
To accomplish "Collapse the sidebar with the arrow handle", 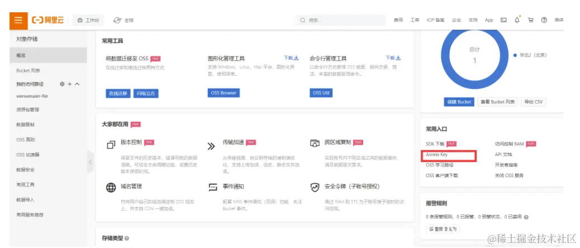I will (x=91, y=162).
